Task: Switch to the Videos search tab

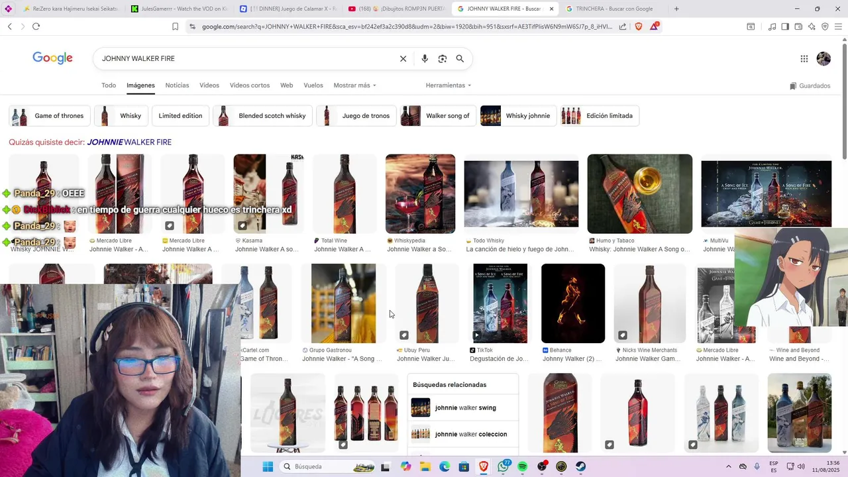Action: pyautogui.click(x=209, y=85)
